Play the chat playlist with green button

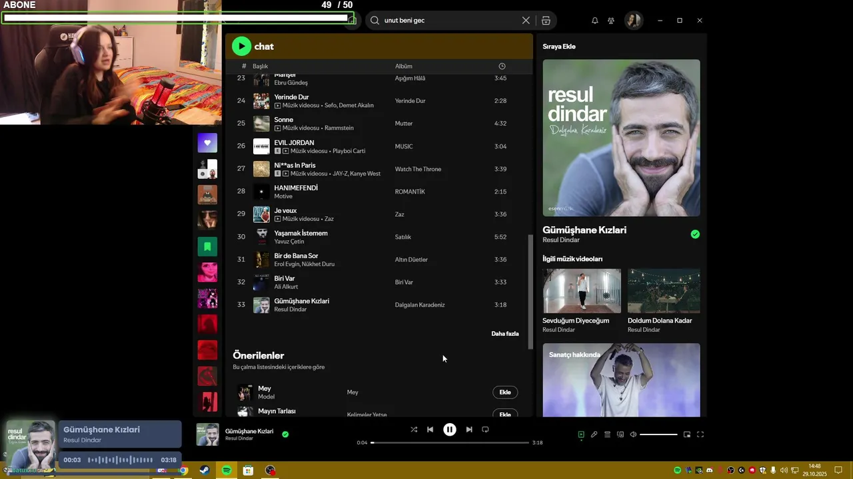(241, 46)
